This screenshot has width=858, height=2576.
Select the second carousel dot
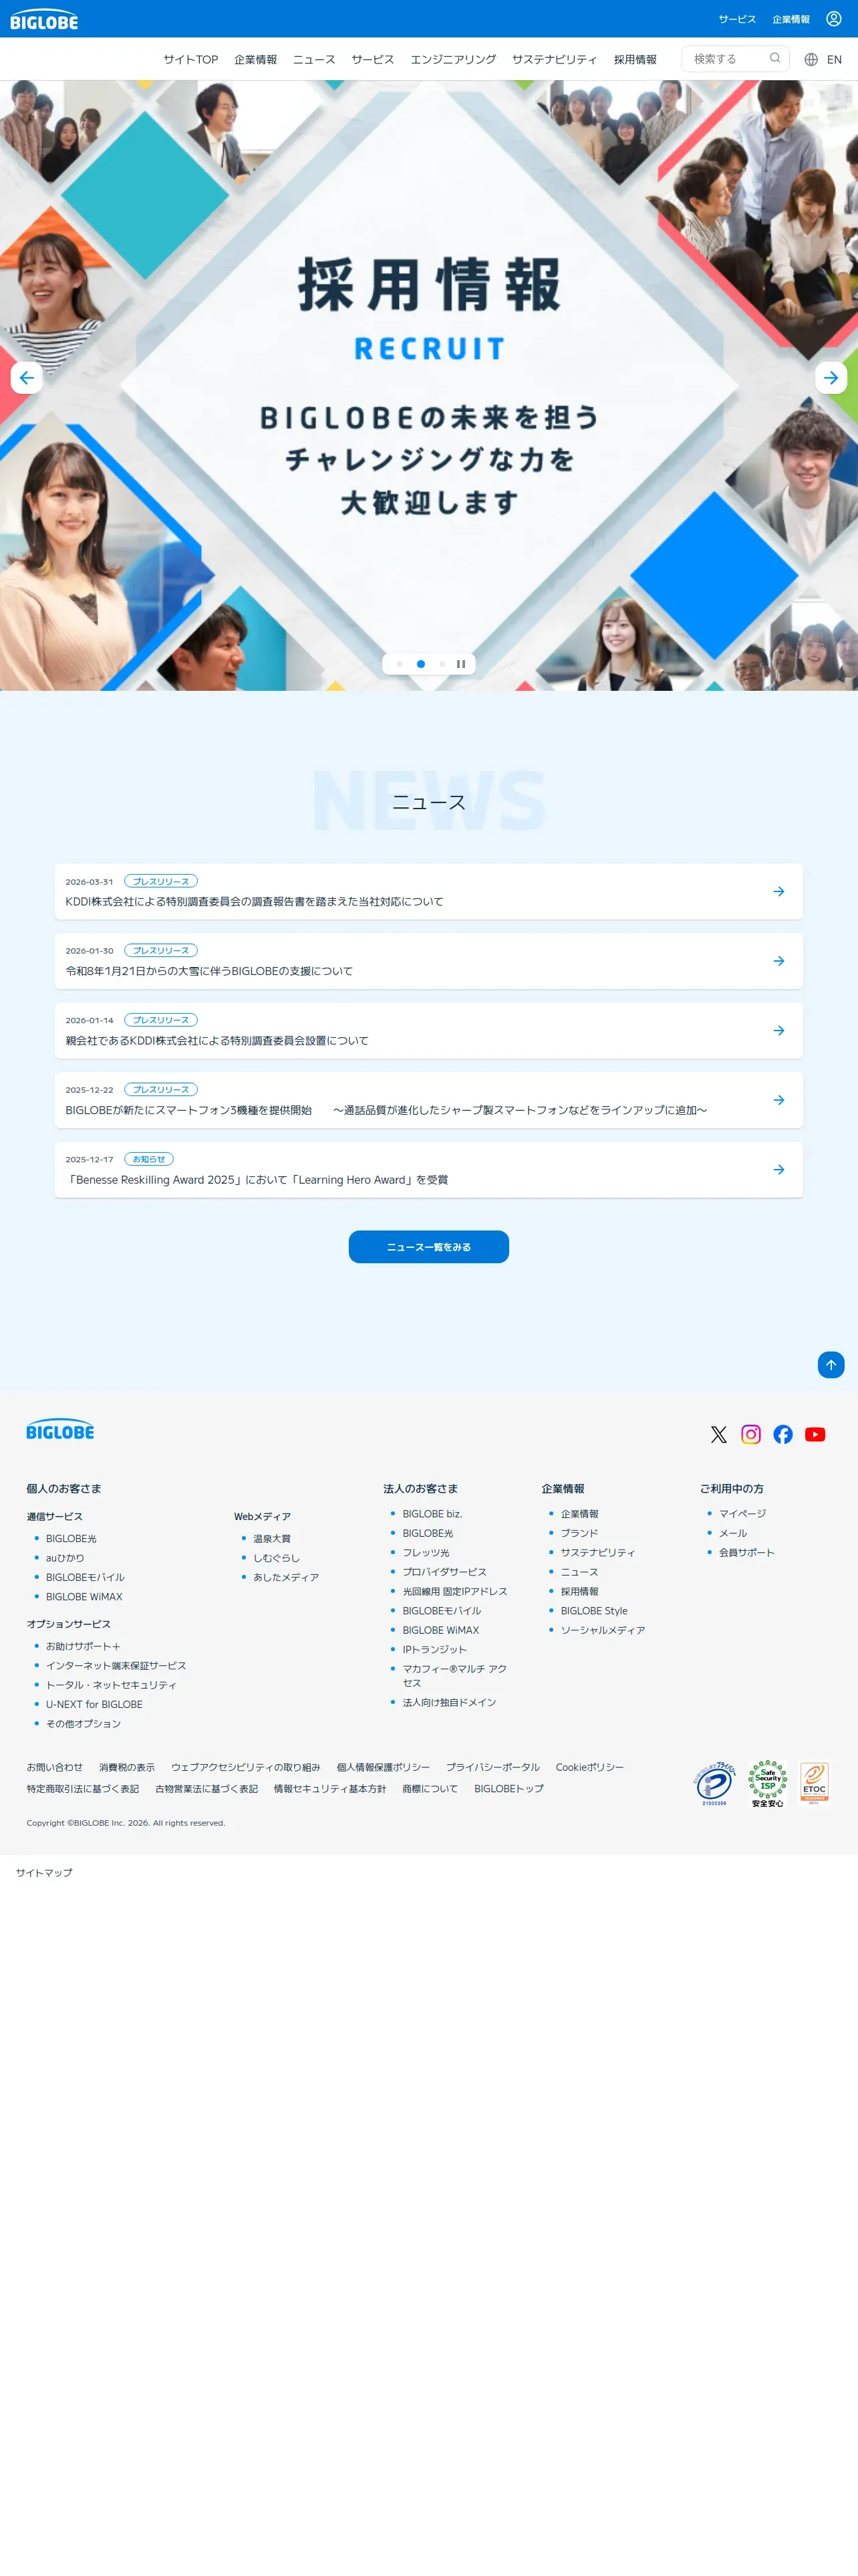pyautogui.click(x=420, y=664)
